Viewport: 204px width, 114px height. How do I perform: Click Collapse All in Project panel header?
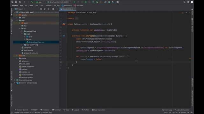click(48, 9)
